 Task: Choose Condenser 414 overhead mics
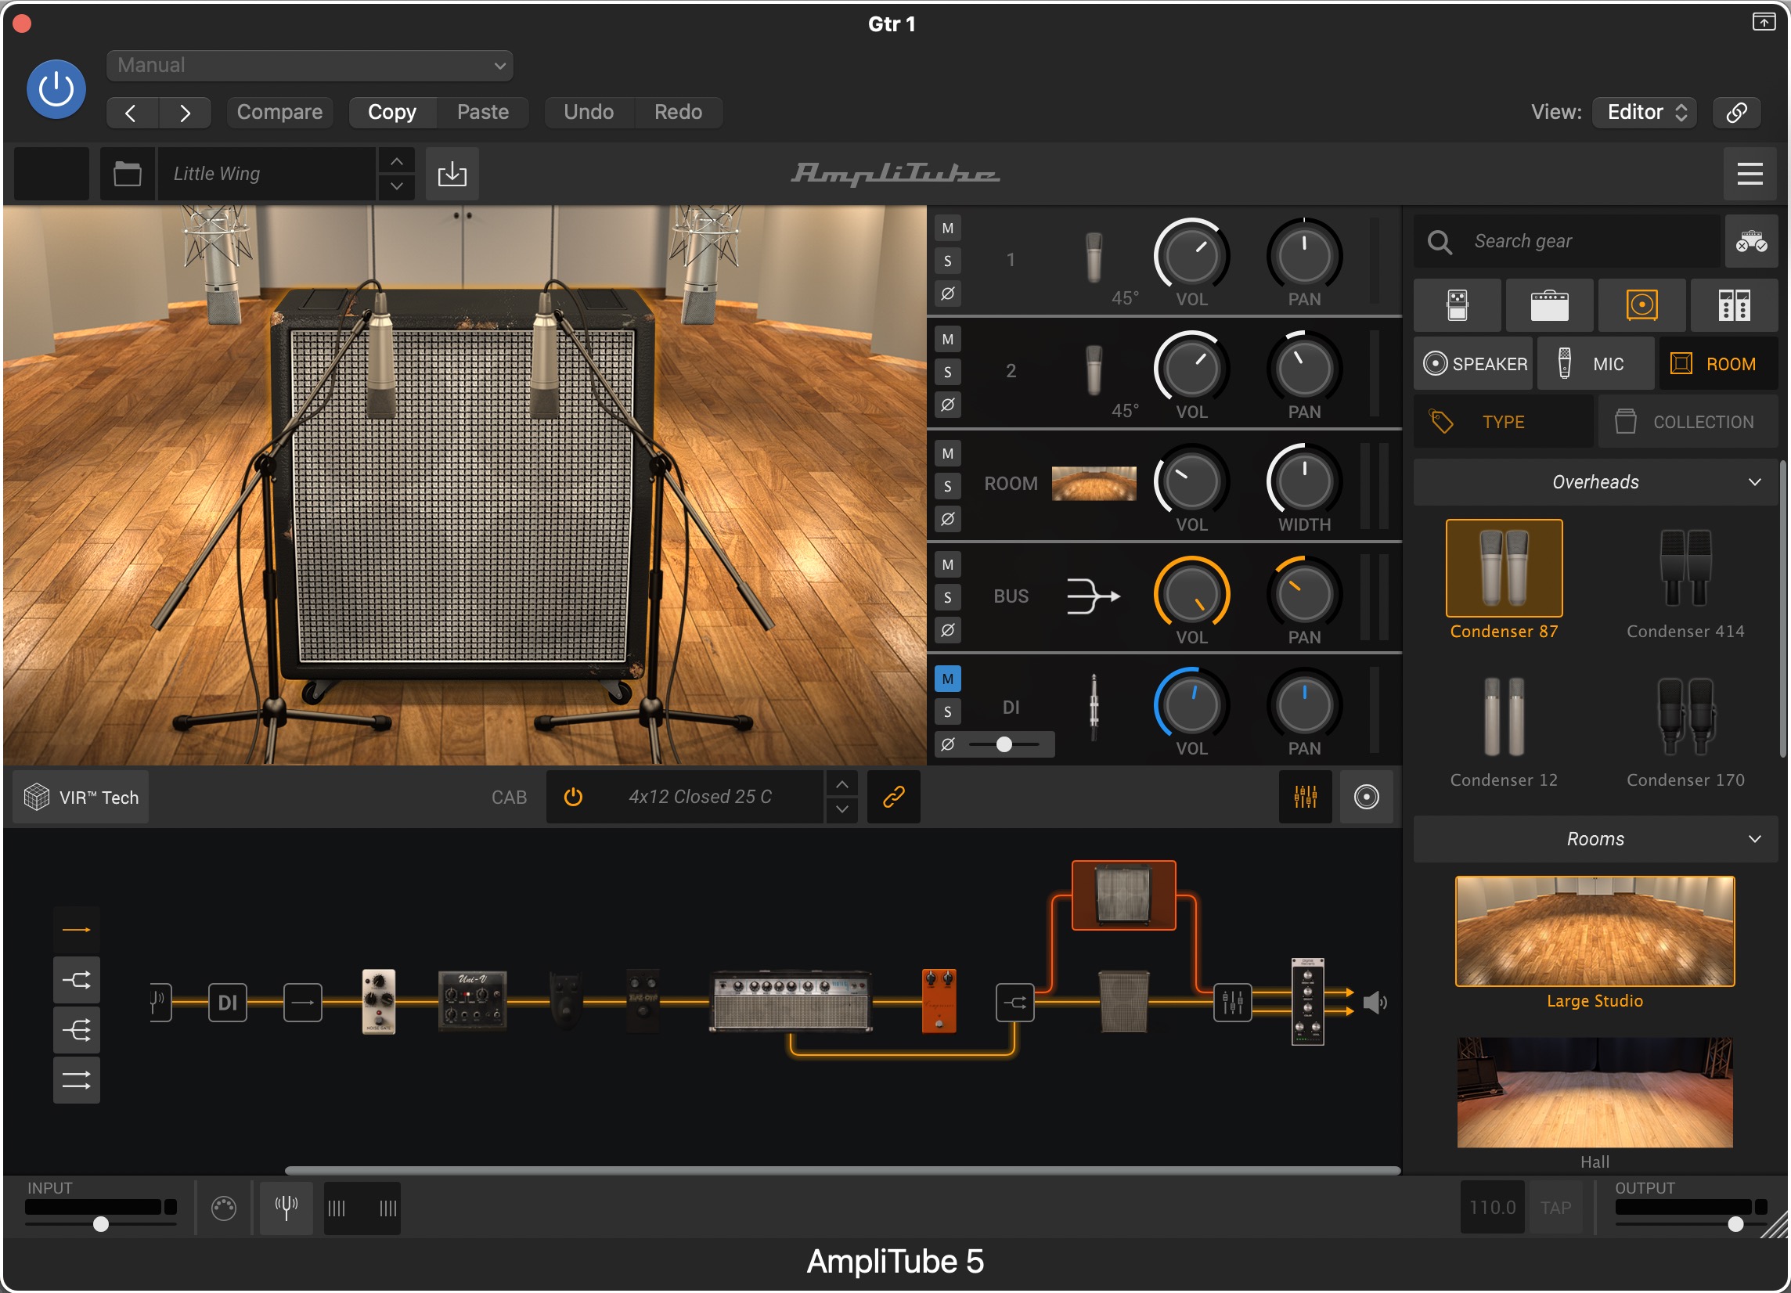(1685, 580)
